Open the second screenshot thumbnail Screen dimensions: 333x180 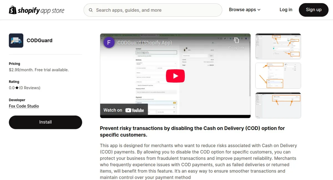tap(278, 76)
